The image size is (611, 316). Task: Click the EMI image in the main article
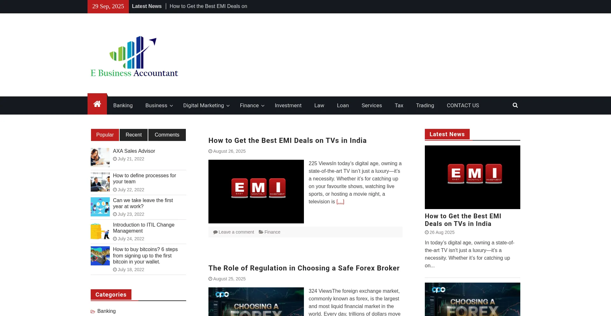click(256, 192)
